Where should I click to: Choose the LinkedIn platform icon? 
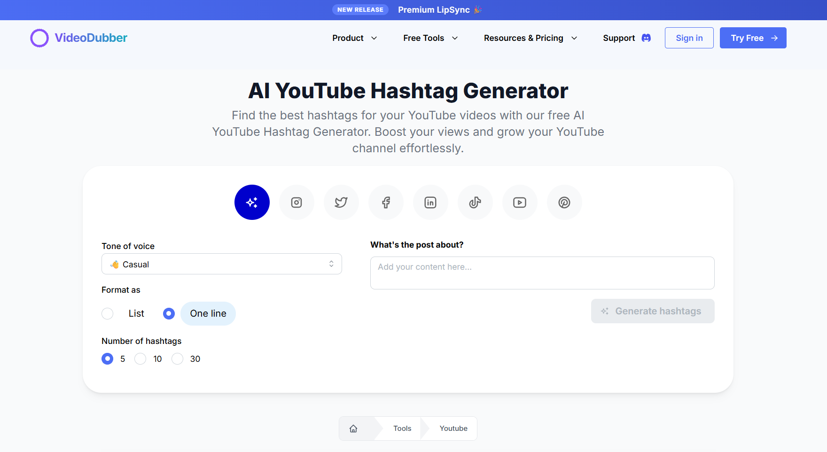click(430, 202)
